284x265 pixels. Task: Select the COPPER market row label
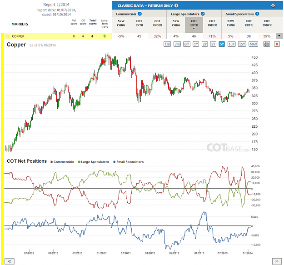18,36
